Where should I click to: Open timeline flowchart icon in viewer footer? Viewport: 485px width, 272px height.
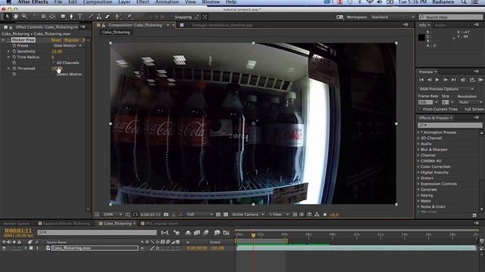coord(317,215)
